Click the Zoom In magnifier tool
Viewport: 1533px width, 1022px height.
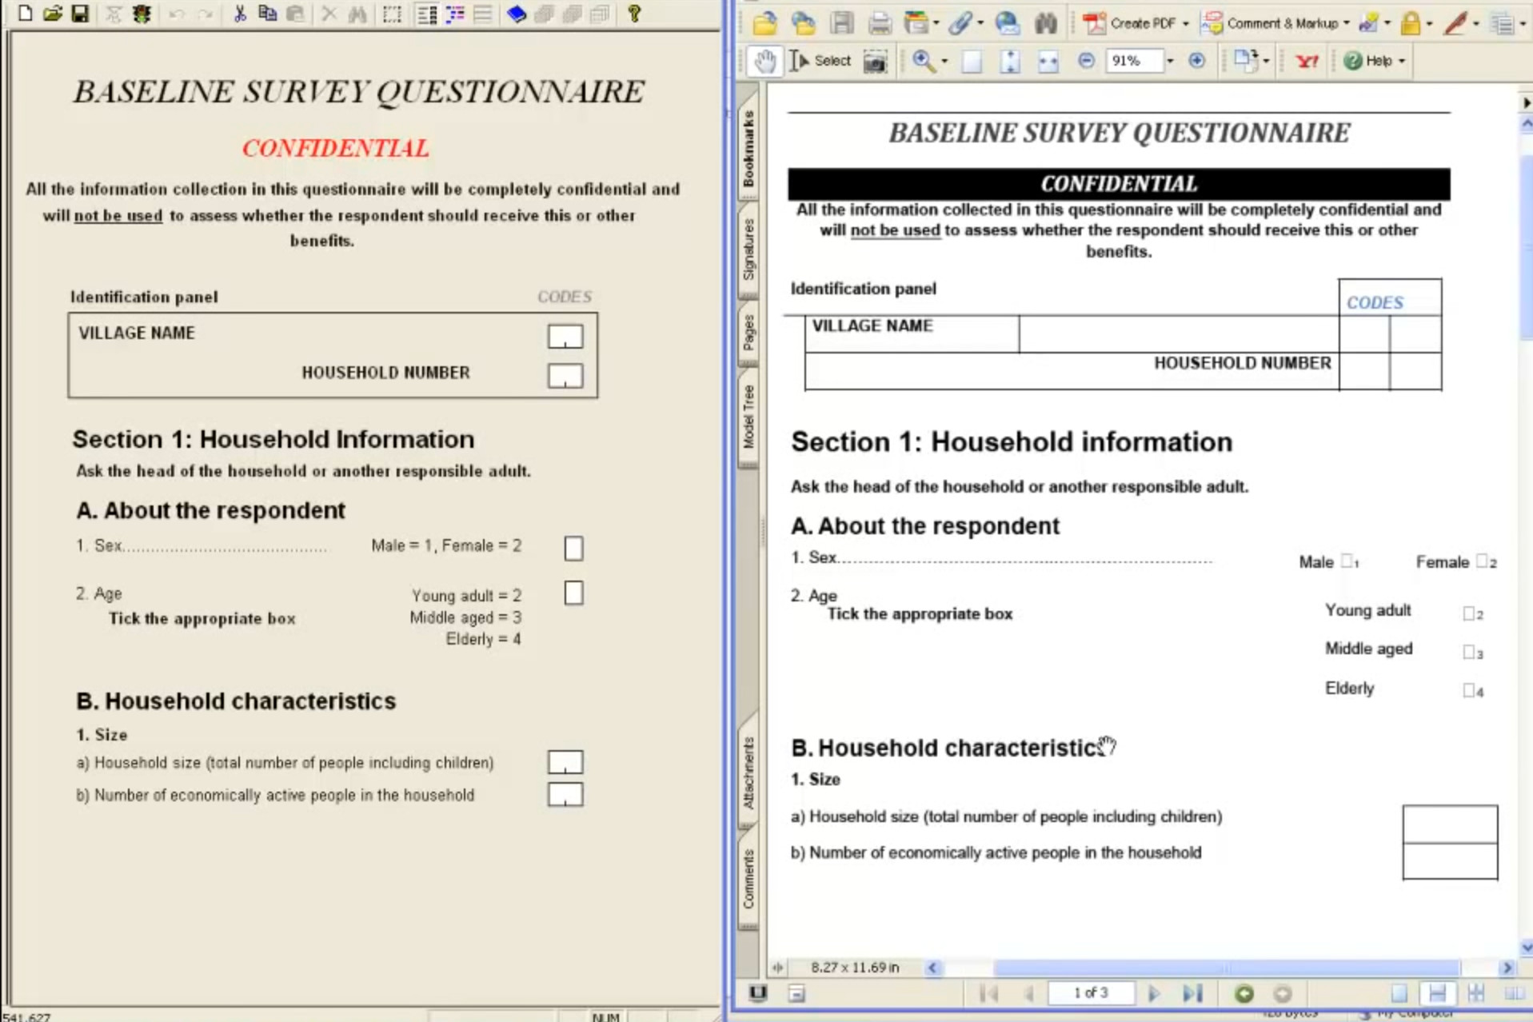(924, 61)
